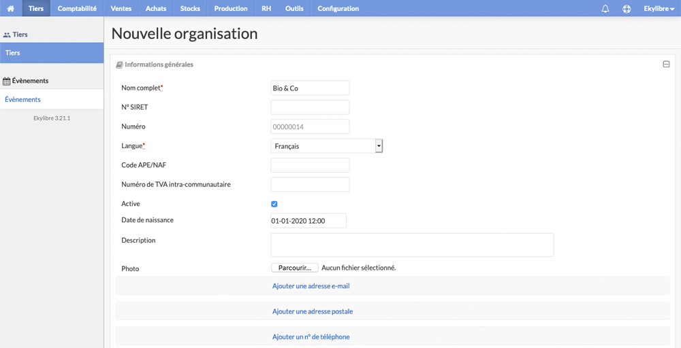The height and width of the screenshot is (348, 681).
Task: Open the Tiers menu
Action: pos(36,8)
